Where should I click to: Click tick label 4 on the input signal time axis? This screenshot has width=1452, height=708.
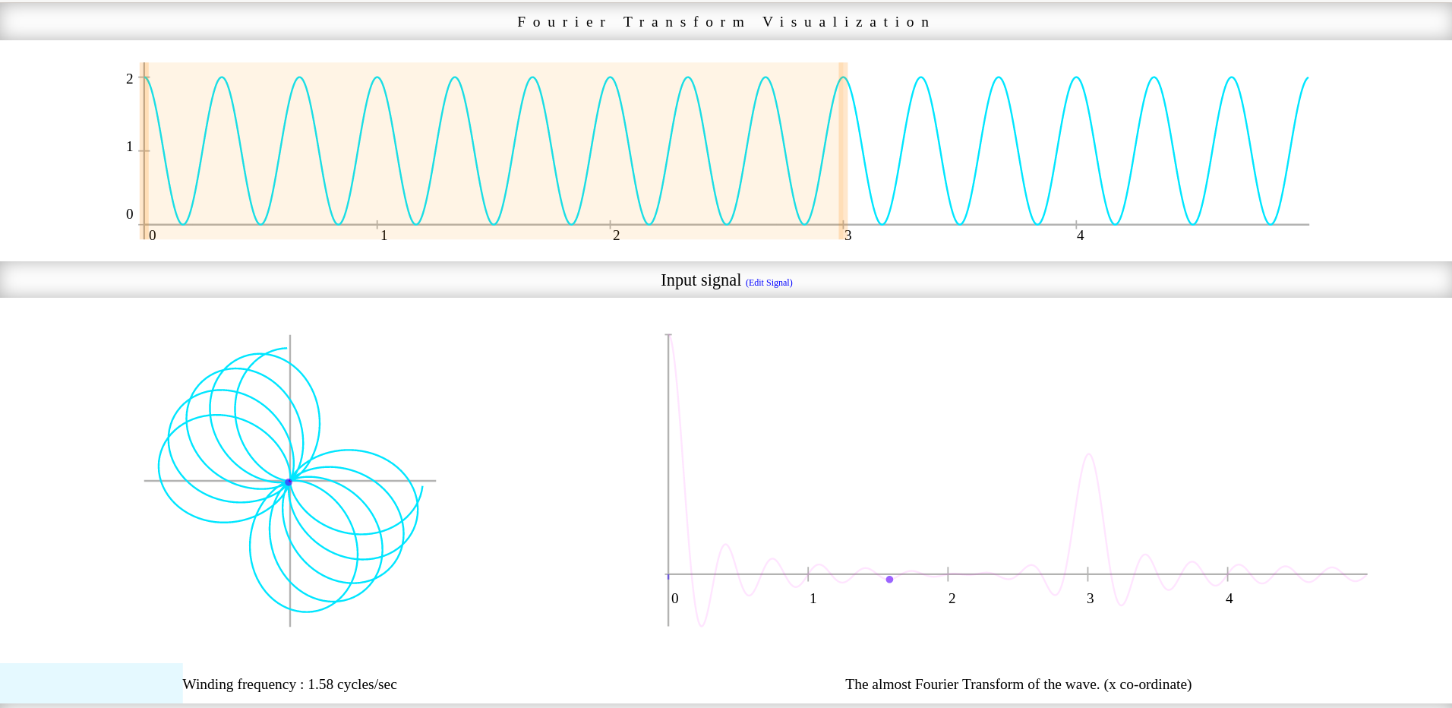point(1080,235)
